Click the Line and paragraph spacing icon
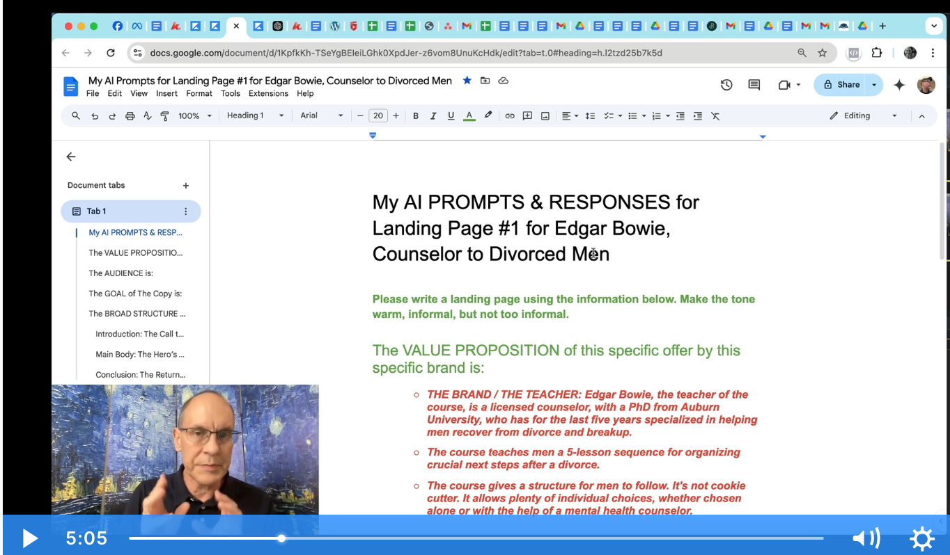Screen dimensions: 950x555 point(590,116)
